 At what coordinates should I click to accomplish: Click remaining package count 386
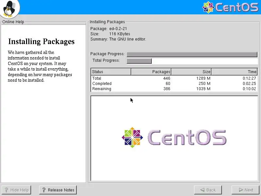[x=167, y=89]
